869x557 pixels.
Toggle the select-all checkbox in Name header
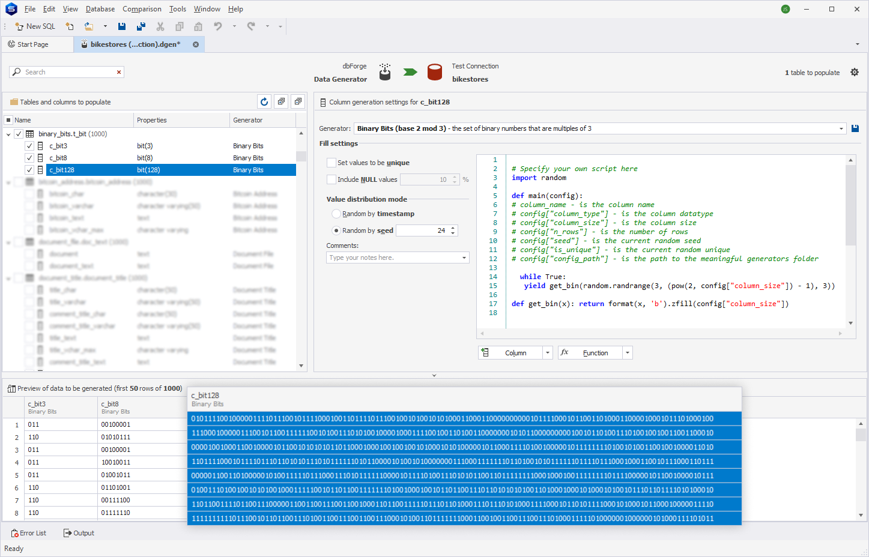tap(8, 120)
